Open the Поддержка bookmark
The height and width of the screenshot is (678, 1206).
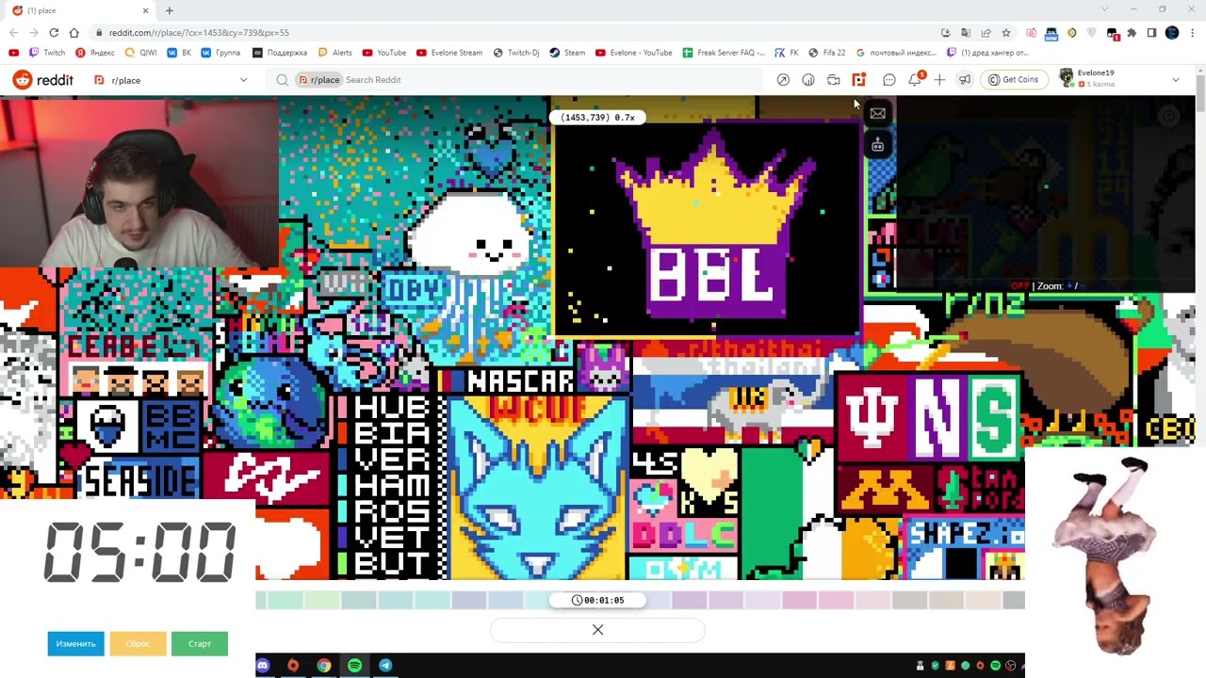pyautogui.click(x=280, y=53)
